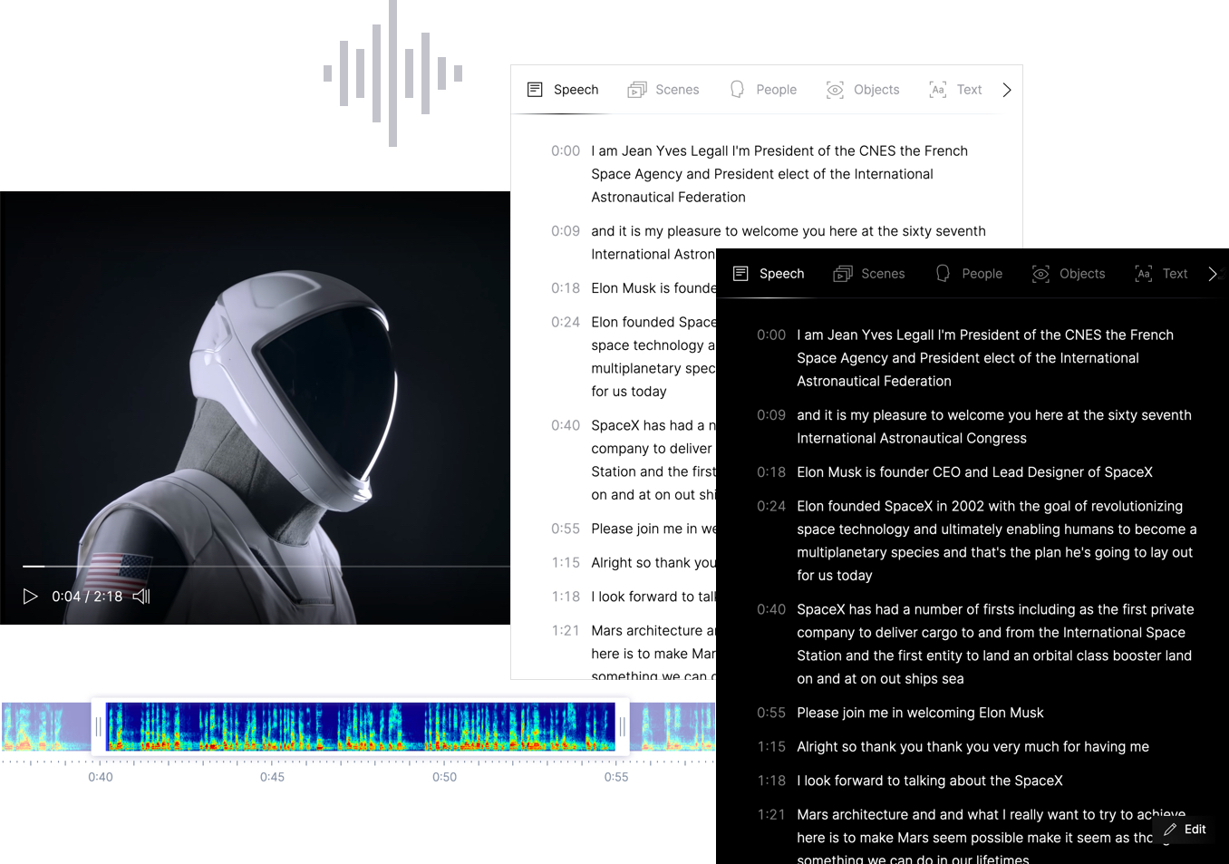Expand more tabs with light panel chevron

[1006, 90]
